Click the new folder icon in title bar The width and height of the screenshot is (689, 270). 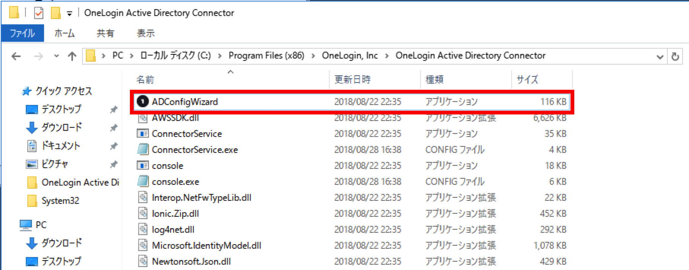click(56, 13)
